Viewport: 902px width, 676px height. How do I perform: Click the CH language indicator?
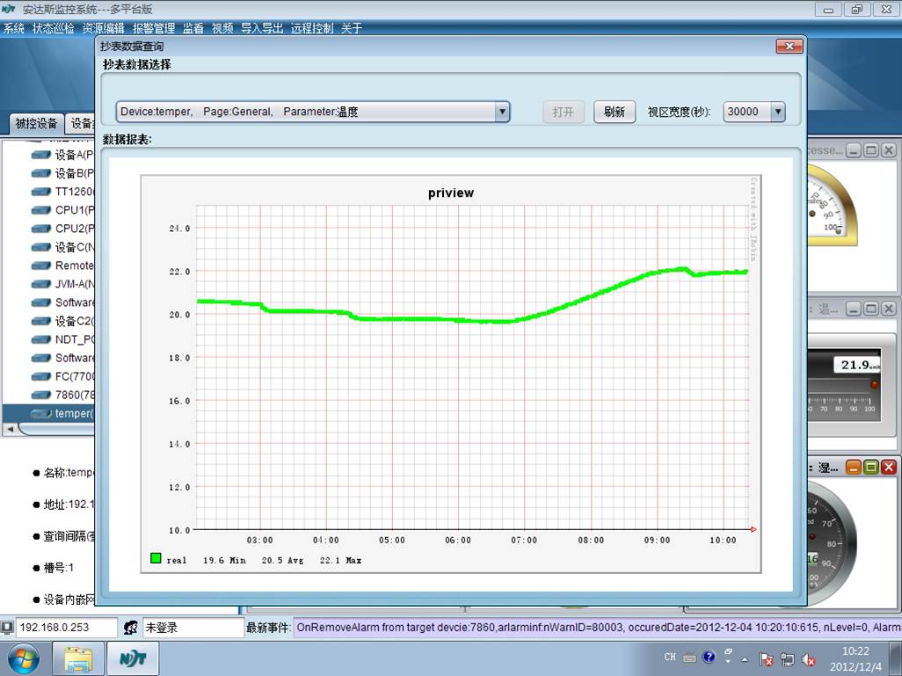[x=670, y=657]
